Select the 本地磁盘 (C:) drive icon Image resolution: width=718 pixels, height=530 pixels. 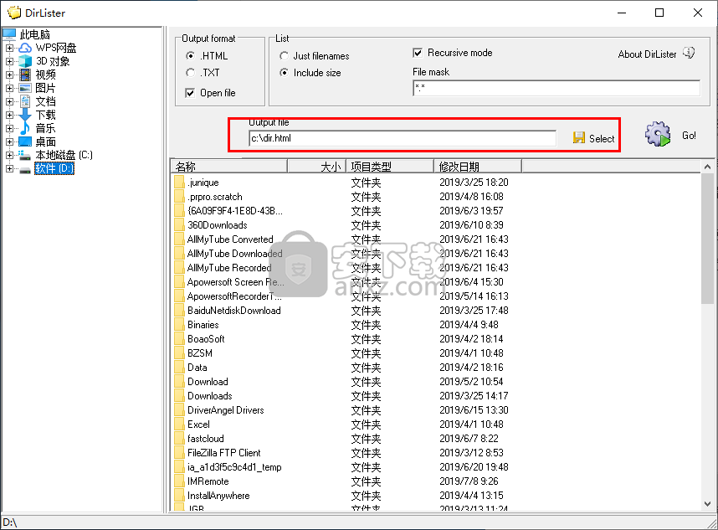[25, 155]
